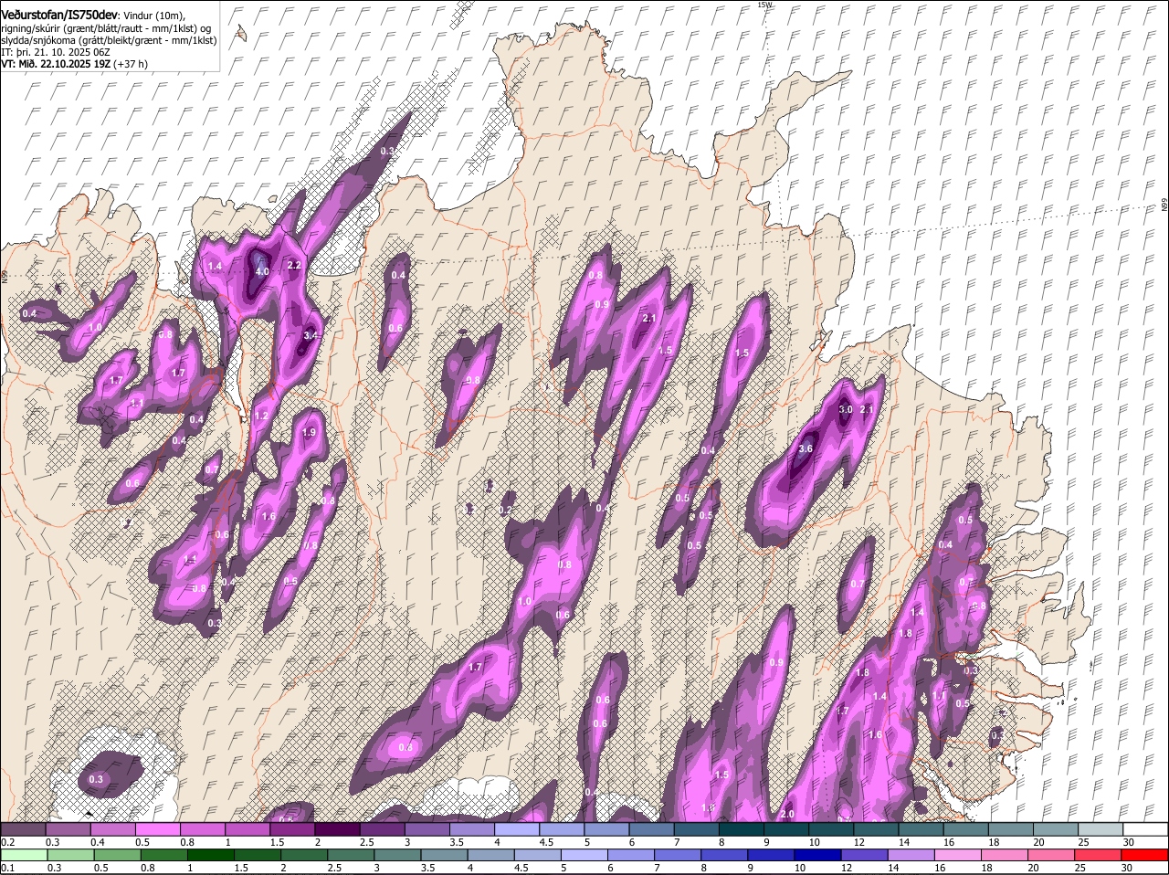Click the bright pink top swatch labeled 0.5

click(158, 829)
